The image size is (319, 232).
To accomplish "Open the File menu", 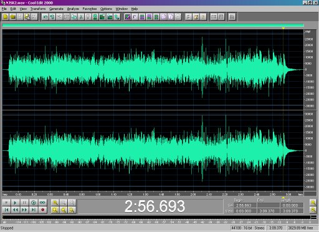I will [4, 9].
